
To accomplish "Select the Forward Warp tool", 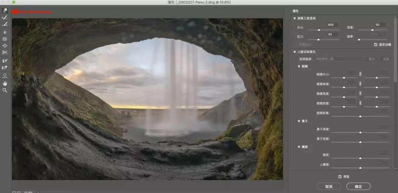I will pos(5,11).
